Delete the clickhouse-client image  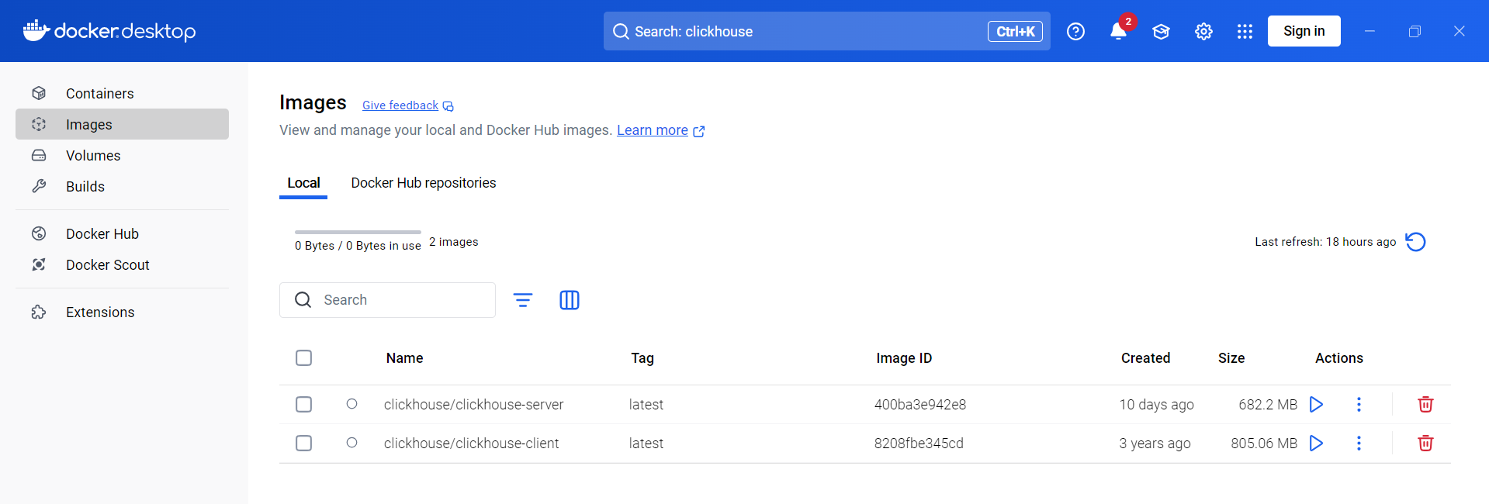click(1425, 443)
